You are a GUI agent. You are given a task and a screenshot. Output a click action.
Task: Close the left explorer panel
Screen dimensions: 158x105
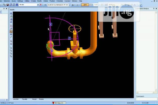6,8
